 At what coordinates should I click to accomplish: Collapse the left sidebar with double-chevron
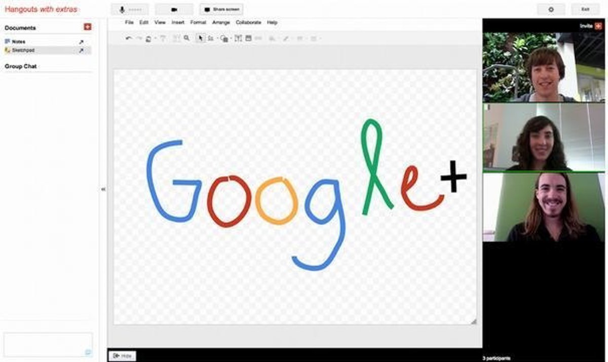click(103, 189)
